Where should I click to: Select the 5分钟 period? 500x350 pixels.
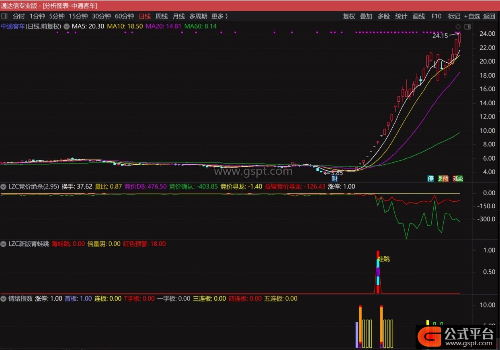pyautogui.click(x=57, y=16)
